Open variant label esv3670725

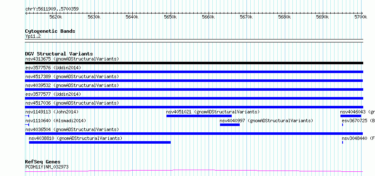[358, 121]
